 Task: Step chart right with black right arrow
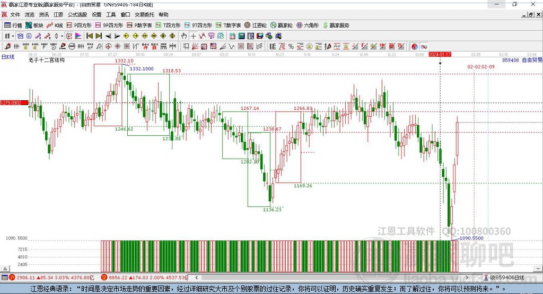(x=117, y=36)
